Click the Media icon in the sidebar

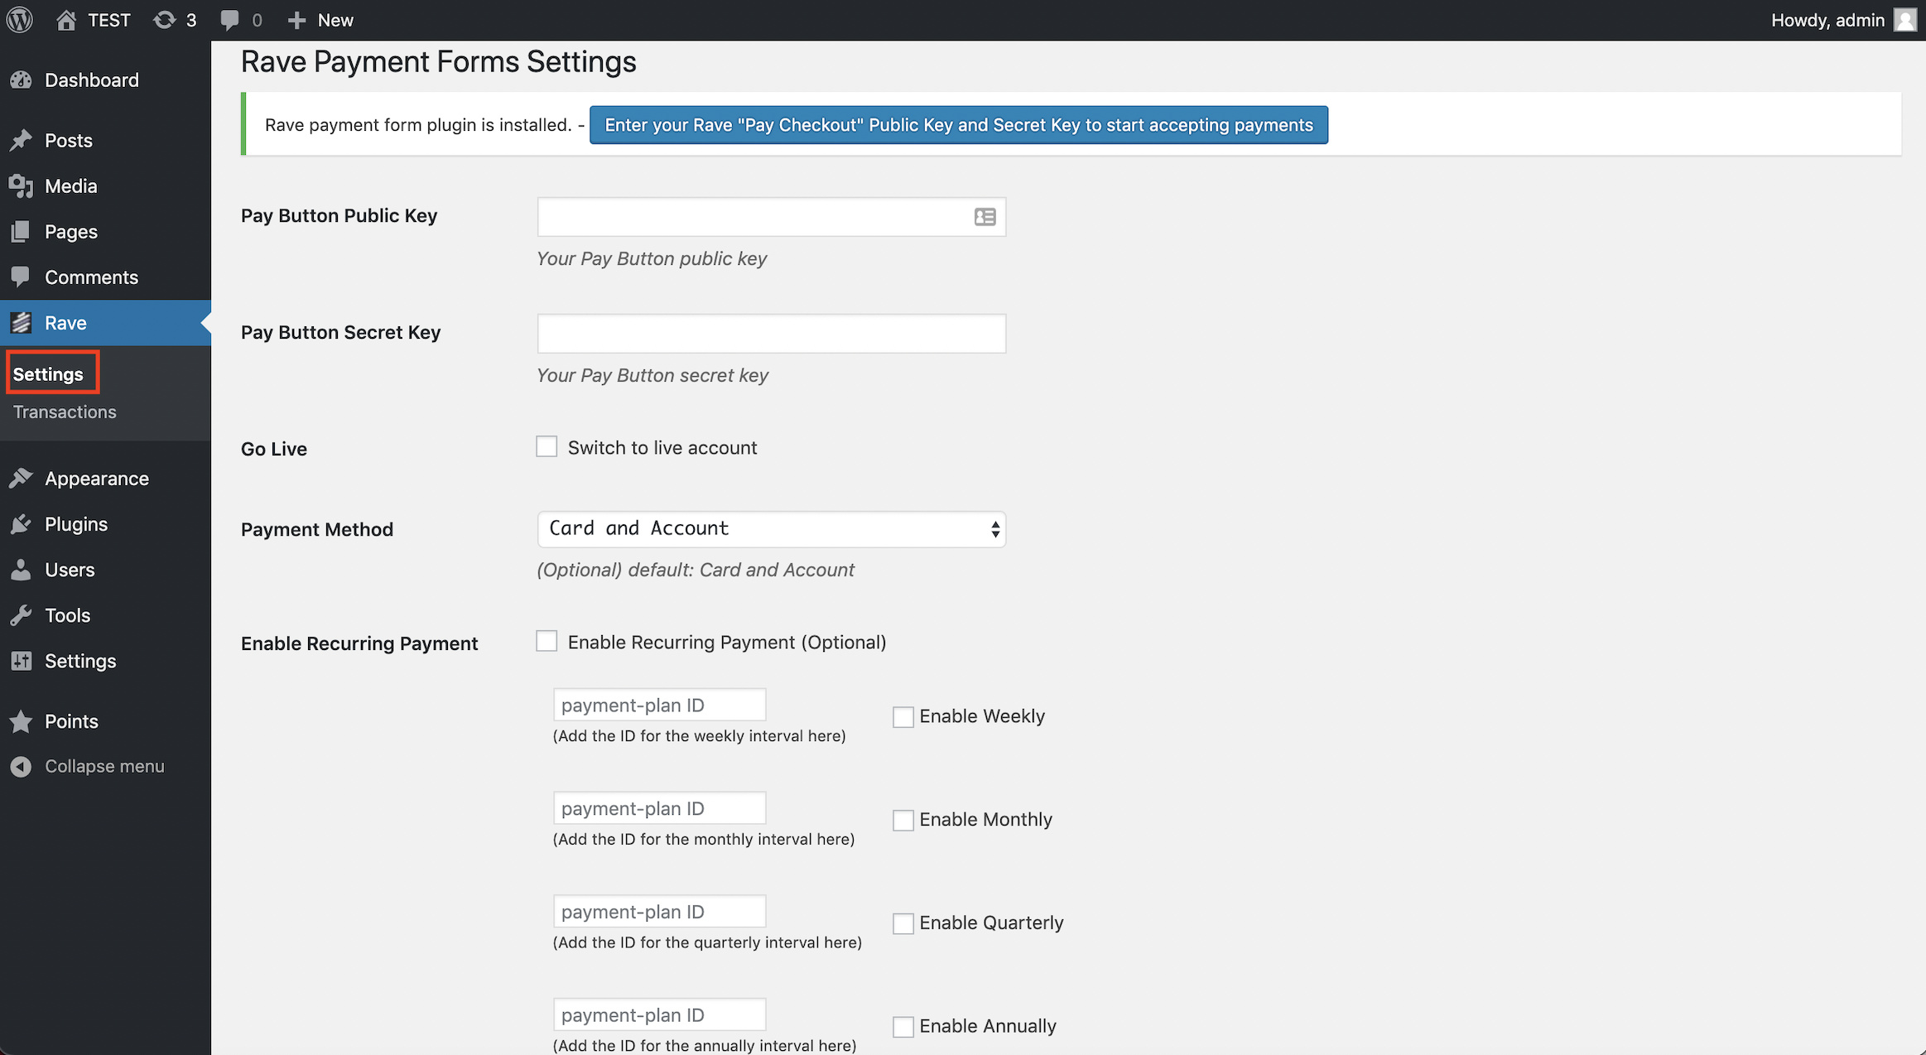21,186
